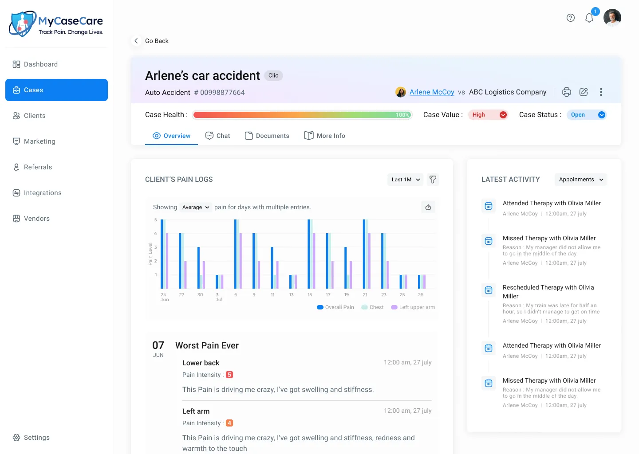
Task: Select Cases in the sidebar
Action: click(x=56, y=90)
